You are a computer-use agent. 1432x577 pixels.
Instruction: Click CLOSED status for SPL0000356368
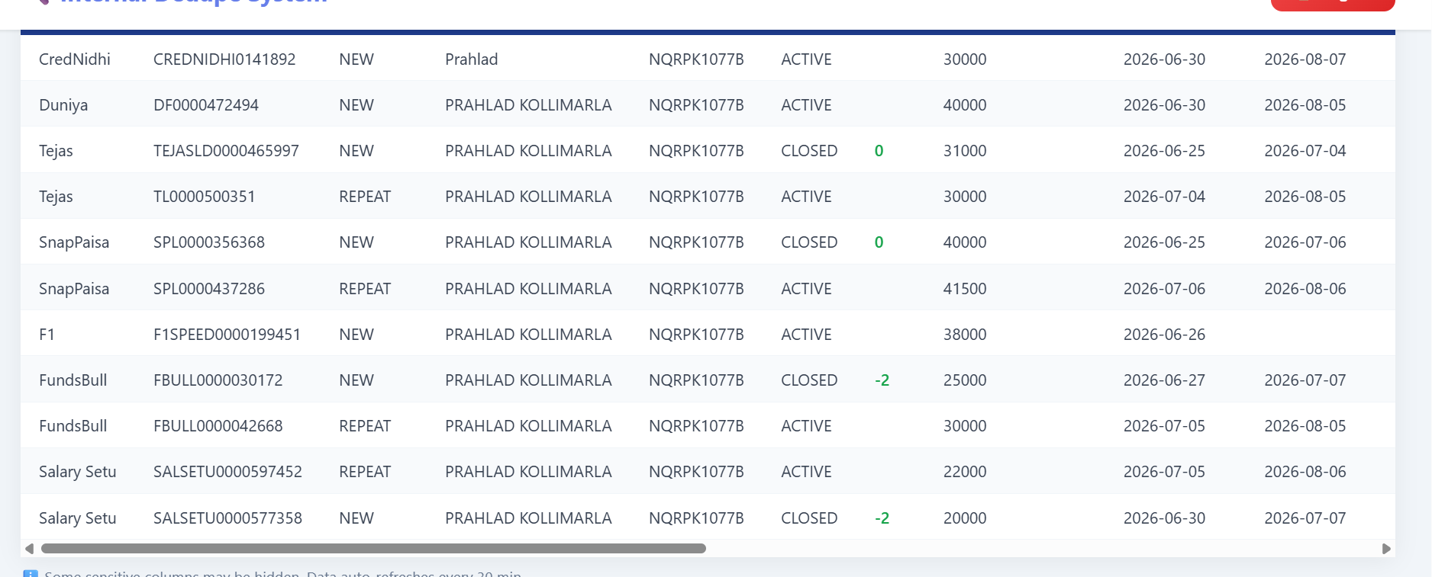(809, 242)
